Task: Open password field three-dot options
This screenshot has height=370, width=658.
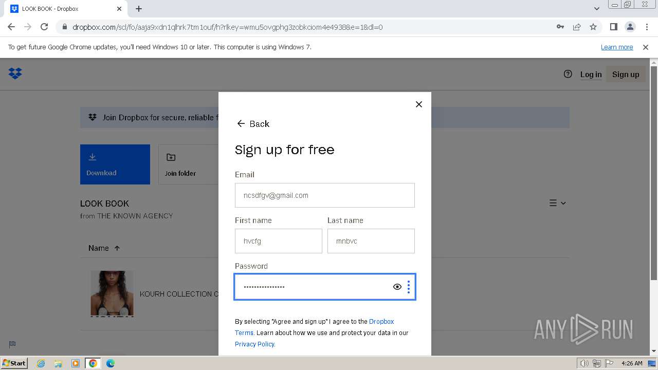Action: (x=409, y=287)
